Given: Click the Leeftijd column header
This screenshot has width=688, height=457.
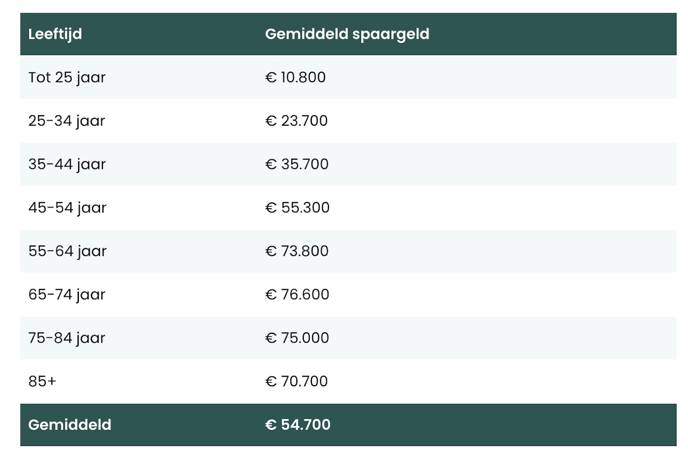Looking at the screenshot, I should [55, 34].
